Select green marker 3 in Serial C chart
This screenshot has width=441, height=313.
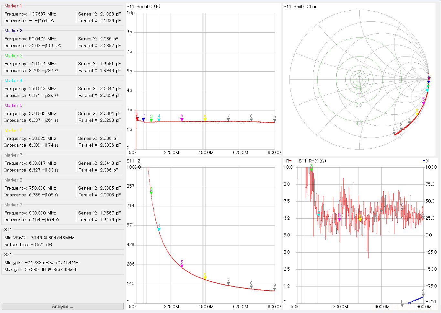point(151,120)
